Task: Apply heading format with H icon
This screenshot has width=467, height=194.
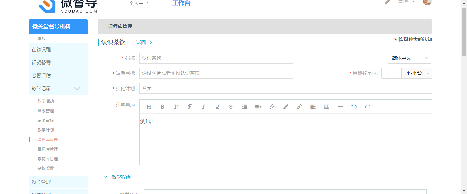Action: [149, 107]
